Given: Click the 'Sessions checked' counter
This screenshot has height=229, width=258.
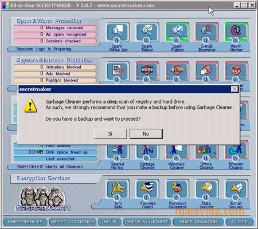Looking at the screenshot, I should [55, 41].
